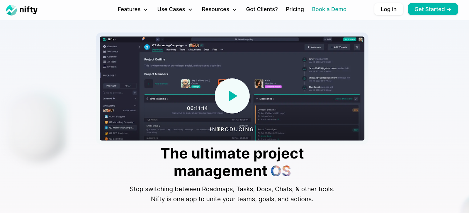This screenshot has height=213, width=469.
Task: Open the Nifty workspace dropdown in the app preview
Action: [x=112, y=39]
